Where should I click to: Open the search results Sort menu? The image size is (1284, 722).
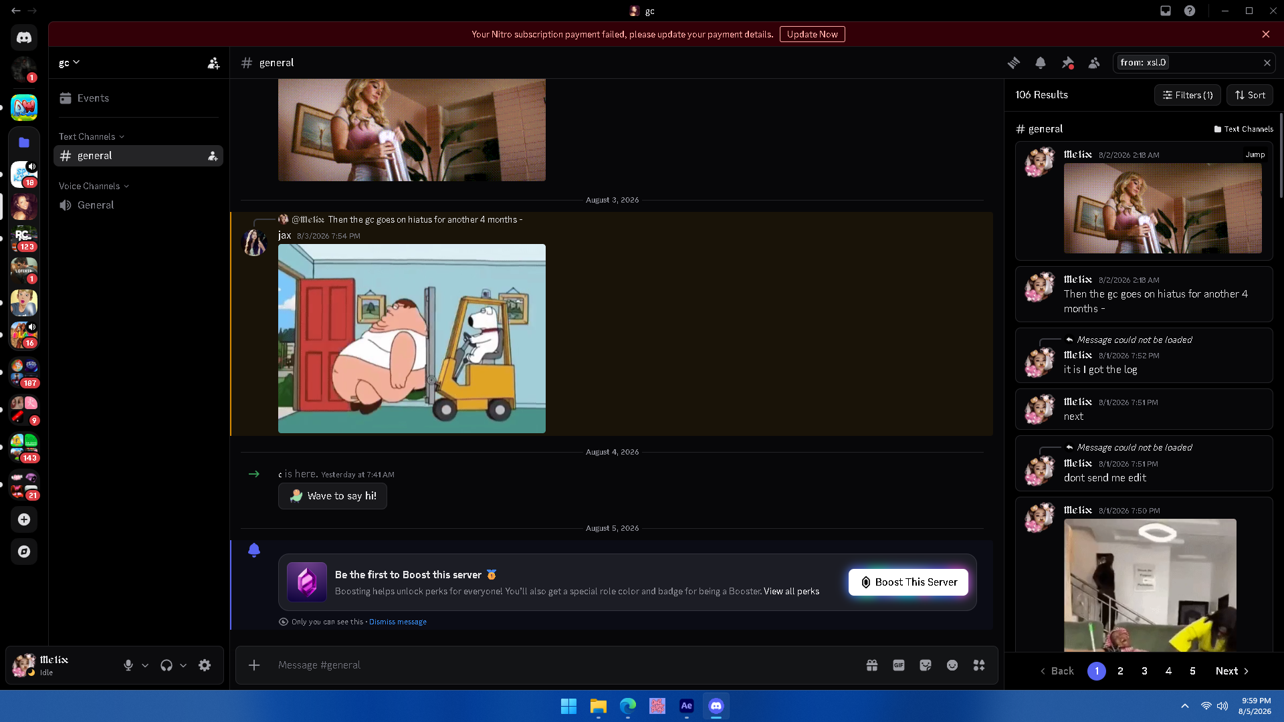click(1250, 95)
